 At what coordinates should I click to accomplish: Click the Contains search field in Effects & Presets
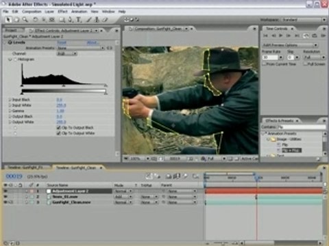tap(302, 127)
